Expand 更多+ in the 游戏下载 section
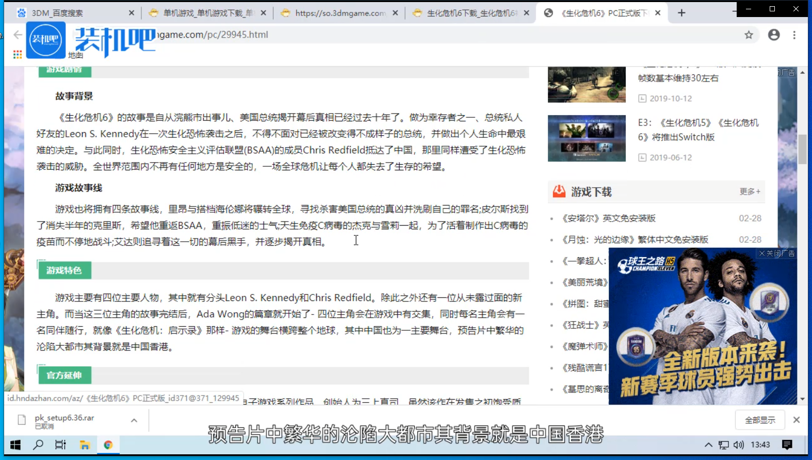Viewport: 812px width, 460px height. 750,192
